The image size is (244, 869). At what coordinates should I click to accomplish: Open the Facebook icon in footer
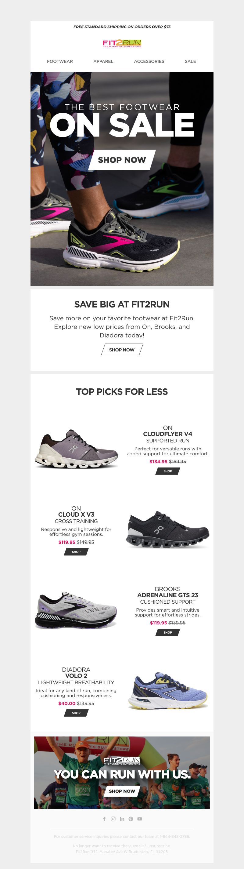pos(104,819)
